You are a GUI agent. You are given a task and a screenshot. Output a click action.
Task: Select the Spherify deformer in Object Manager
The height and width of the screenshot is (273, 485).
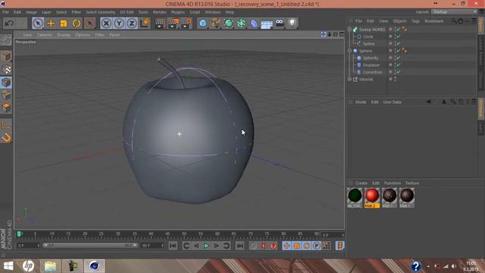pyautogui.click(x=371, y=58)
